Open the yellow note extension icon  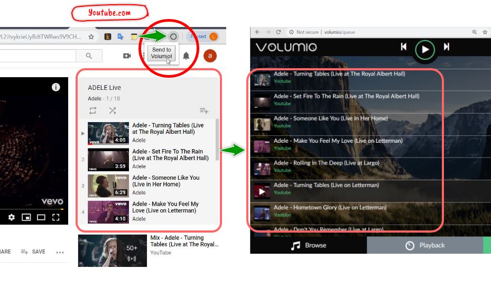tap(134, 37)
